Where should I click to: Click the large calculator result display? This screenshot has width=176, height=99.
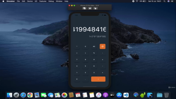90,29
